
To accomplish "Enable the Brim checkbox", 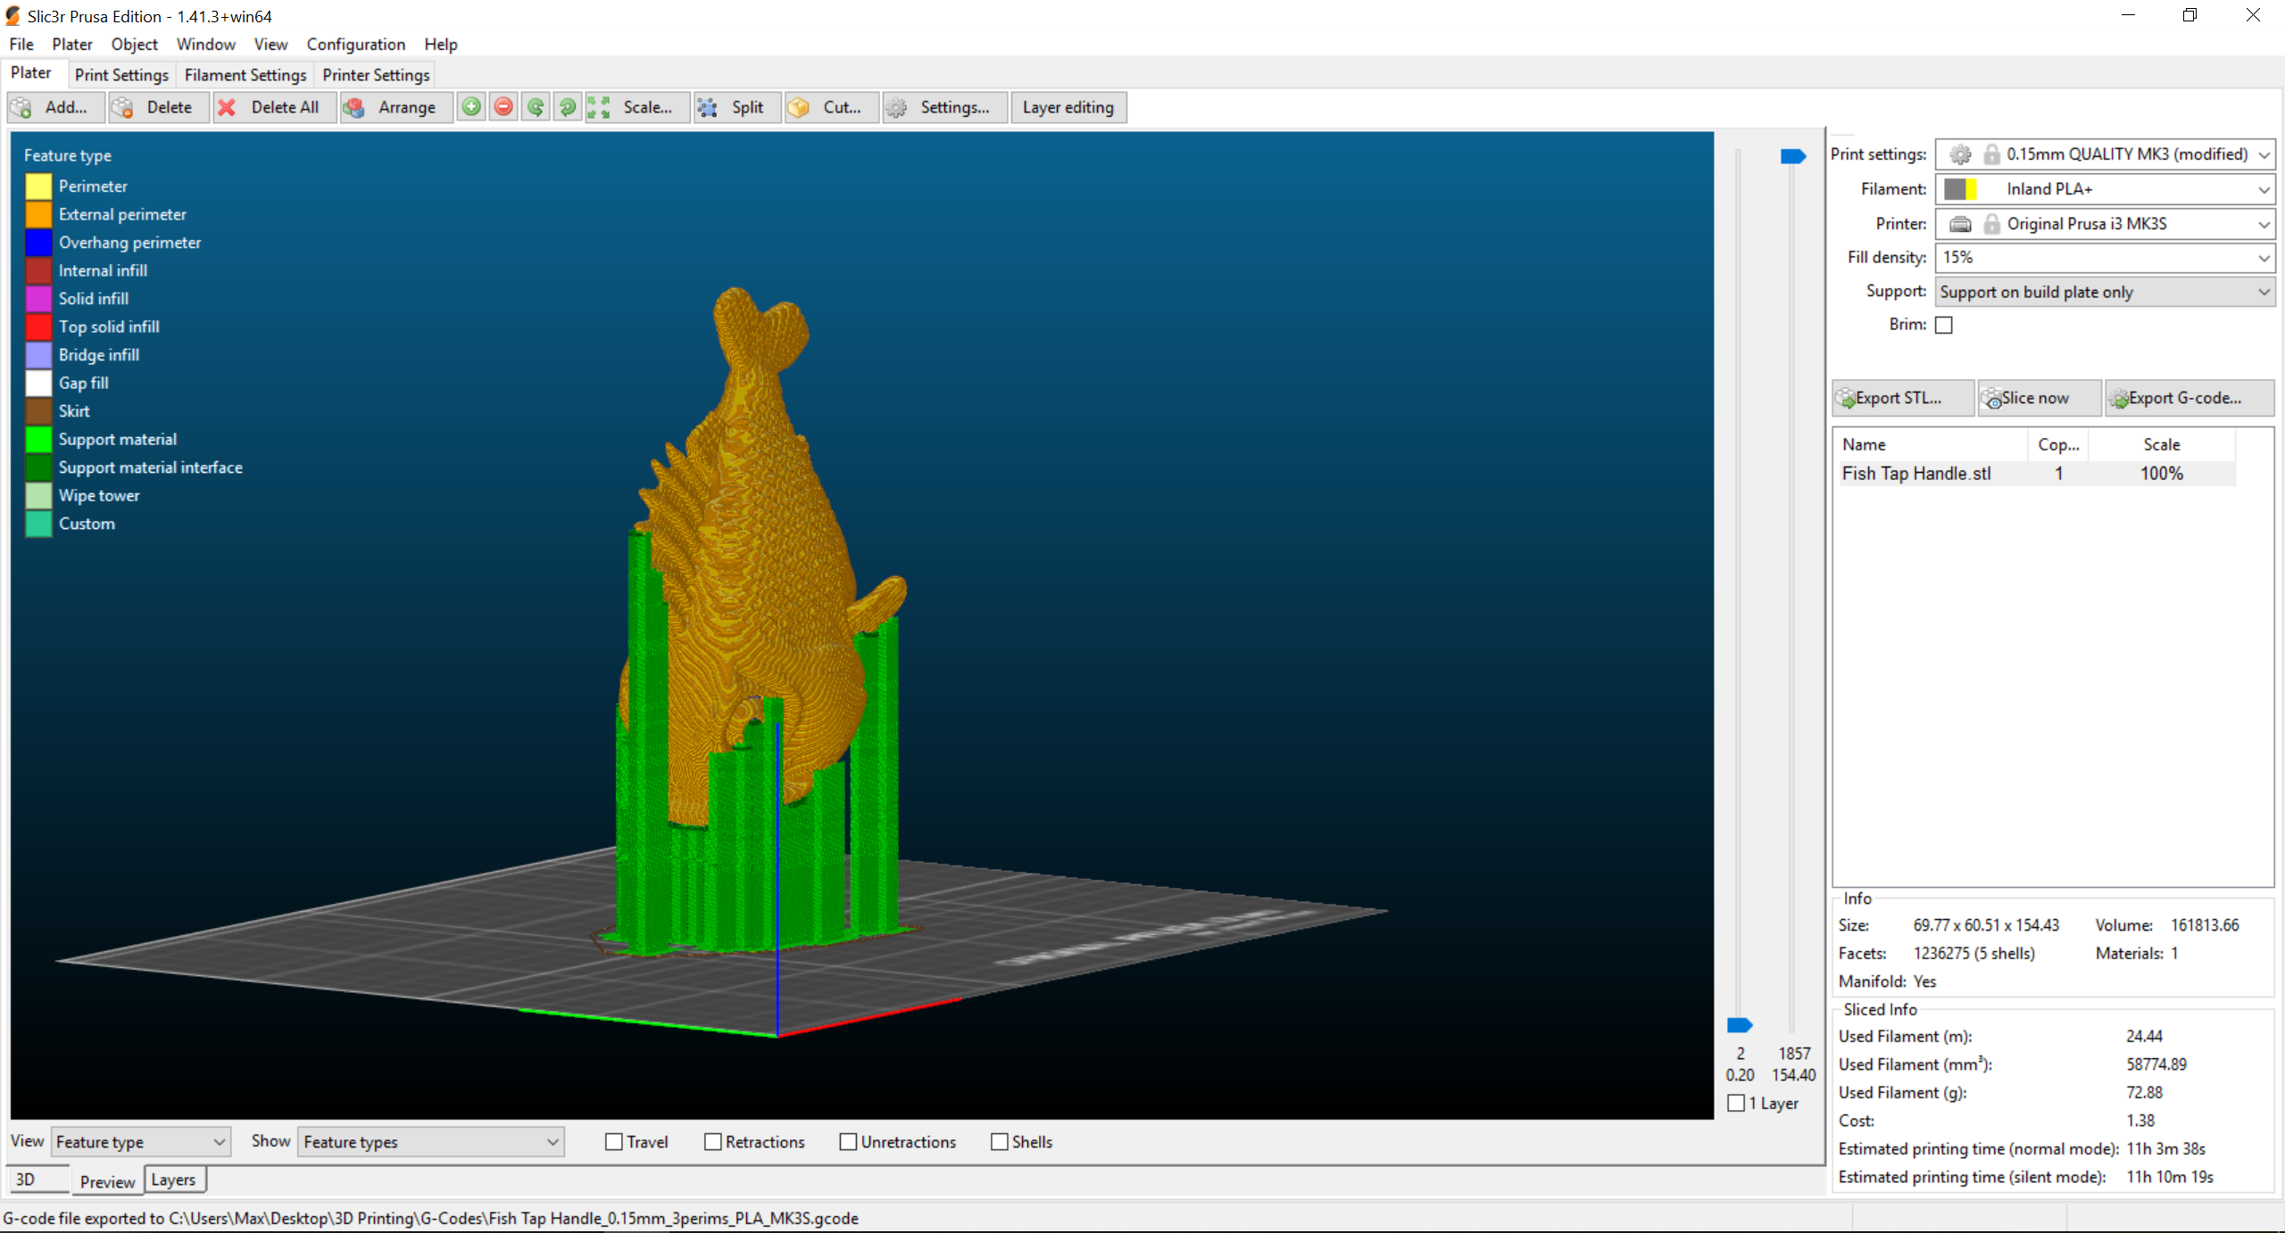I will (x=1944, y=325).
